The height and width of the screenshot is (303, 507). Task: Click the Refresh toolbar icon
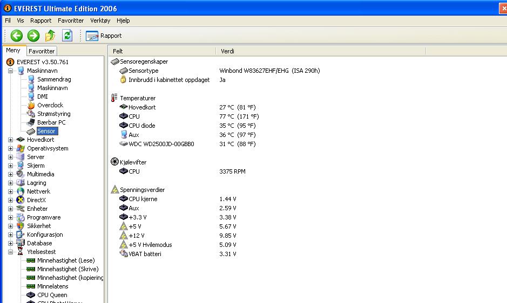(67, 36)
